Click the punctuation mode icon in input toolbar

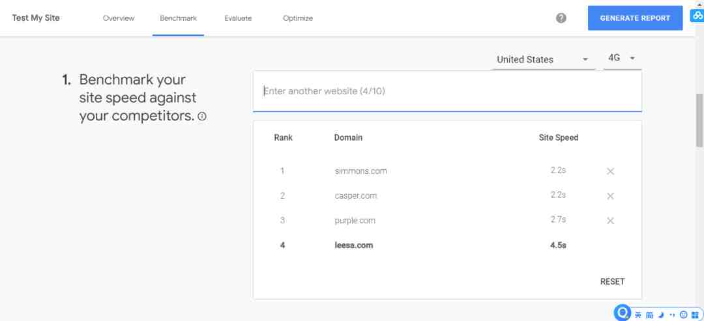coord(672,314)
